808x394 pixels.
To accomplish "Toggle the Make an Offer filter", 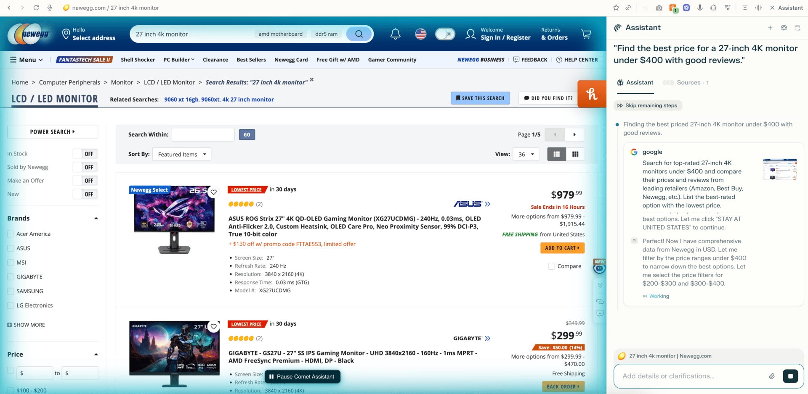I will coord(85,181).
